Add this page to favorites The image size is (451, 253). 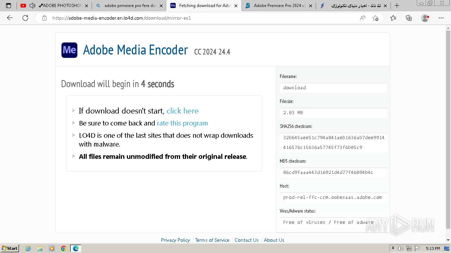375,18
